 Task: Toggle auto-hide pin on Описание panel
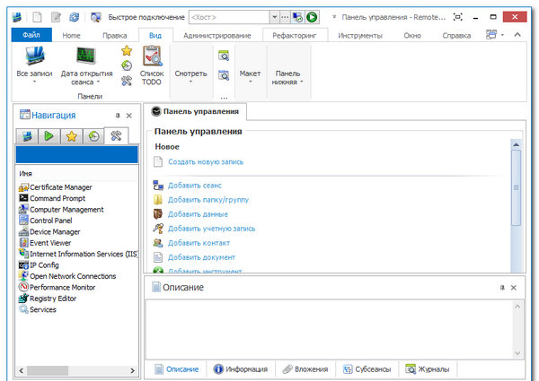(x=501, y=288)
